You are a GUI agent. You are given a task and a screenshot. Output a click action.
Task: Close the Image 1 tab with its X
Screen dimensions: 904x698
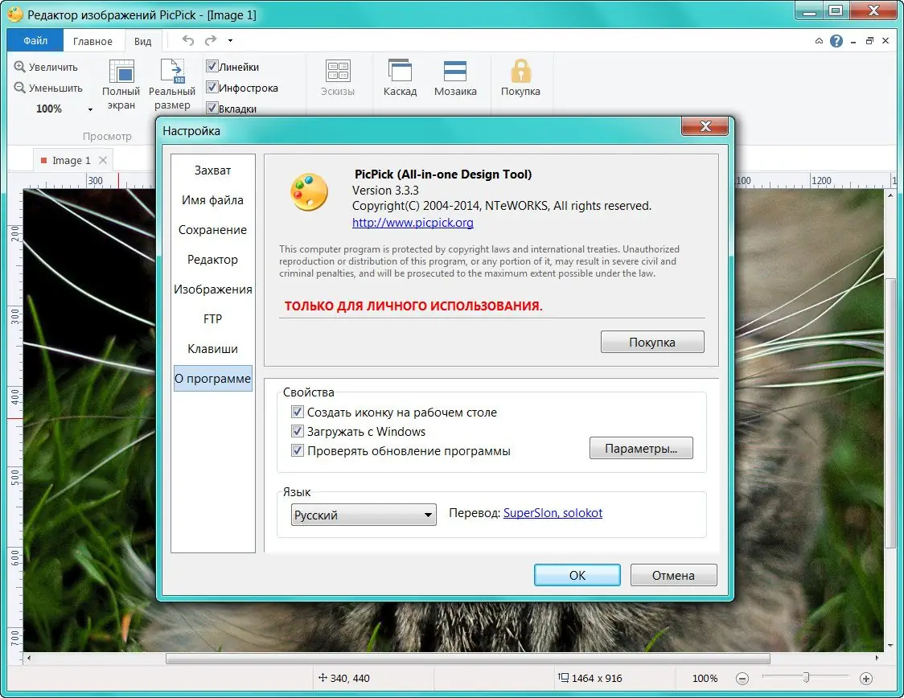pyautogui.click(x=103, y=160)
